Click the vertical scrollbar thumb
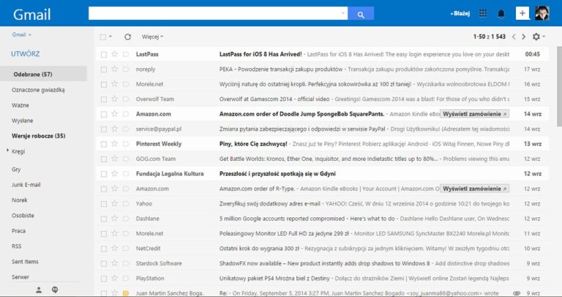The height and width of the screenshot is (297, 562). [559, 86]
